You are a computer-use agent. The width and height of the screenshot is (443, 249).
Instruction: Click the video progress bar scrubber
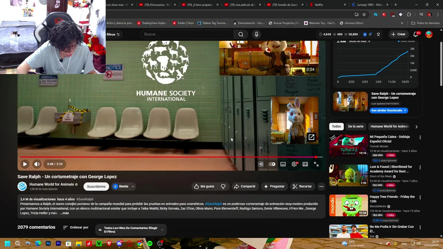tap(316, 157)
